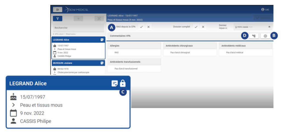
Task: Click in the Recherche search field
Action: coord(78,28)
